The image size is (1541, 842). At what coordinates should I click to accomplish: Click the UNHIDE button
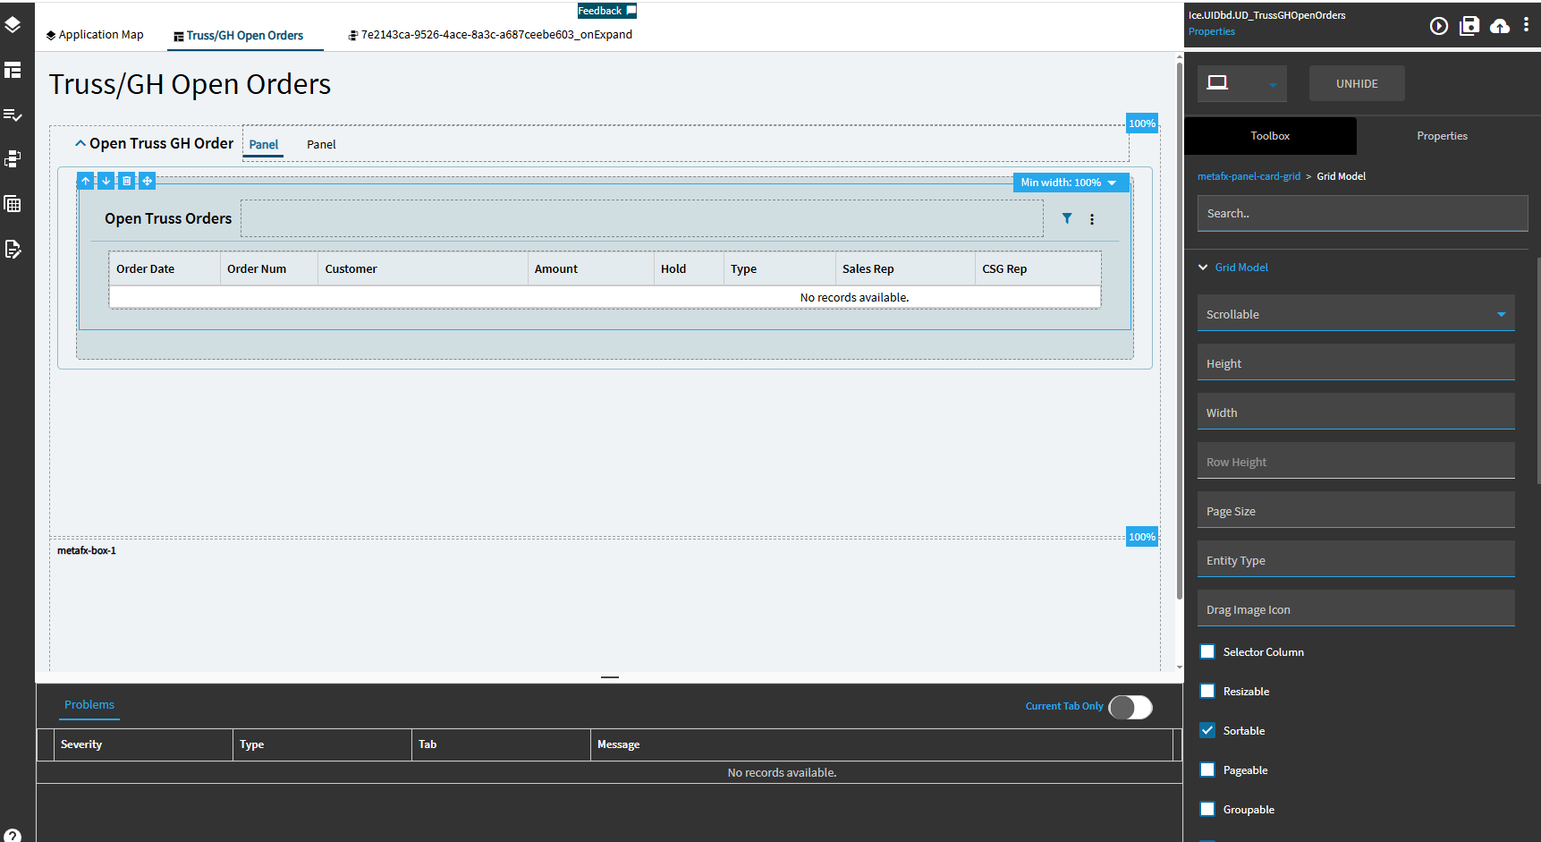[x=1357, y=83]
